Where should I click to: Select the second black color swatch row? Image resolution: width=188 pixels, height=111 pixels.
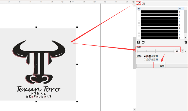(160, 12)
